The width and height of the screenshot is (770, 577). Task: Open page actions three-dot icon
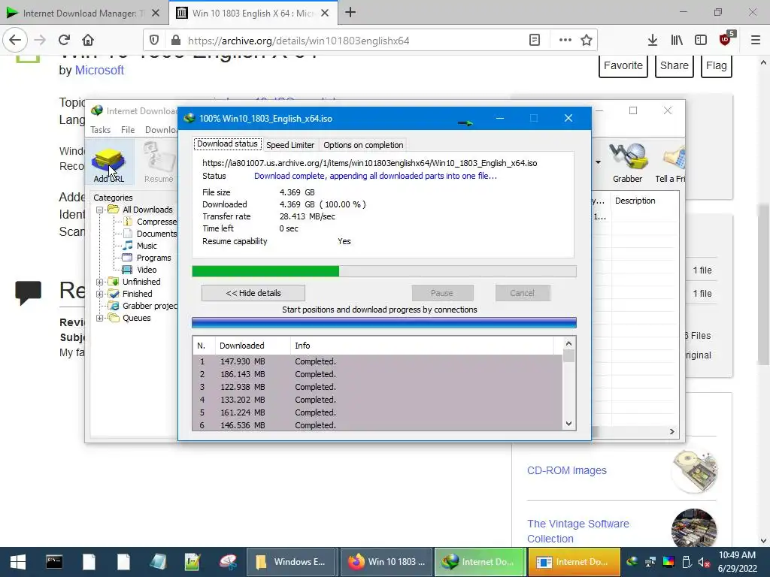click(x=565, y=41)
